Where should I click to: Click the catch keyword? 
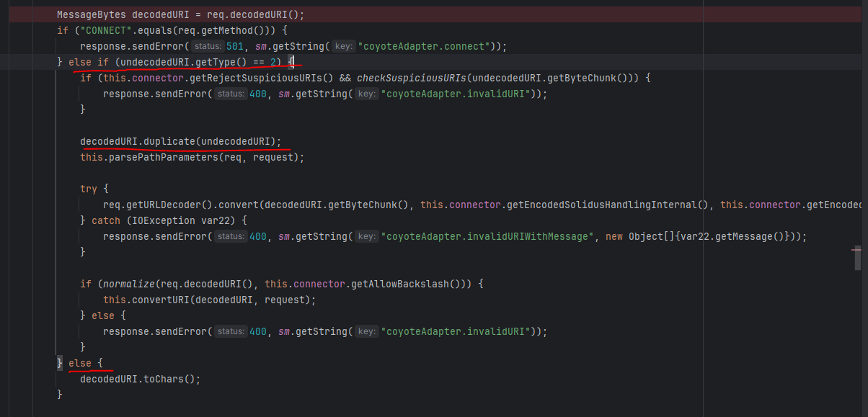[x=106, y=220]
